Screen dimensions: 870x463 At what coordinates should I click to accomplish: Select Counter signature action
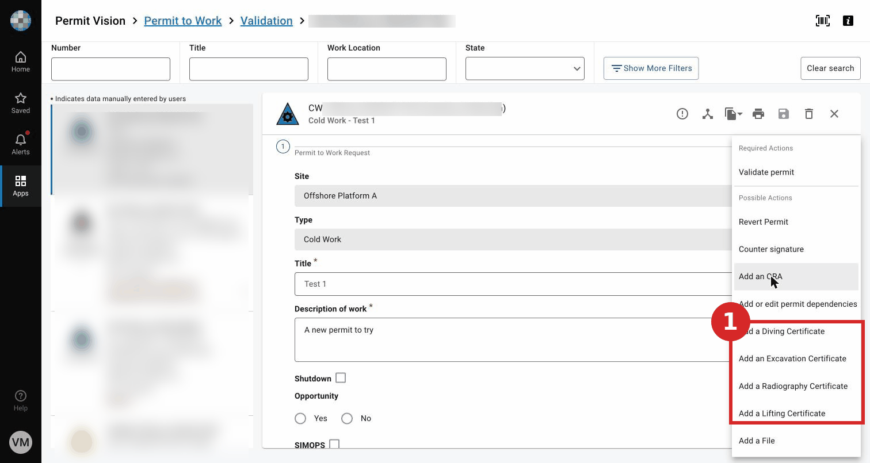click(x=796, y=249)
